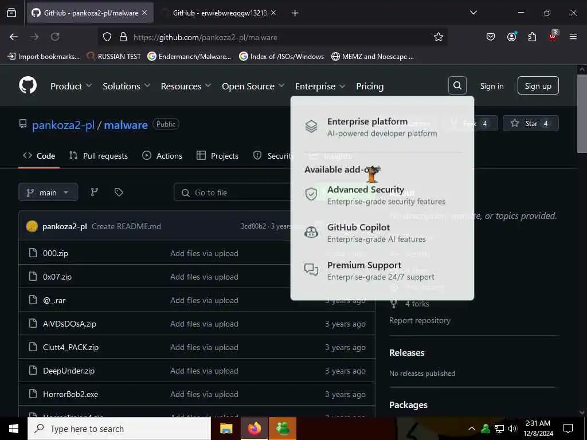The height and width of the screenshot is (440, 587).
Task: Open the tracking protection shield icon
Action: pyautogui.click(x=107, y=37)
